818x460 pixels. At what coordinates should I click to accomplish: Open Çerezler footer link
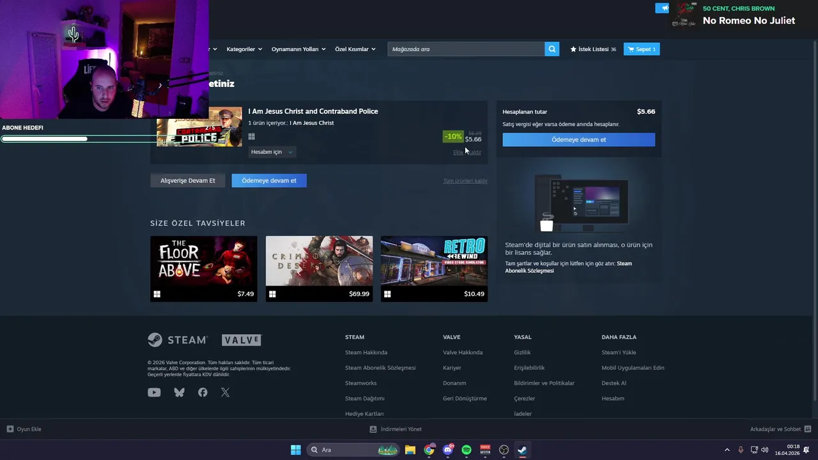coord(525,399)
